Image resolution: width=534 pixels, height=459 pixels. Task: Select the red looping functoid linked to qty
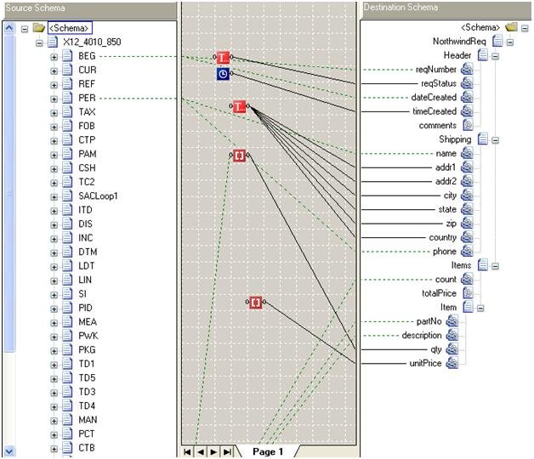point(240,156)
